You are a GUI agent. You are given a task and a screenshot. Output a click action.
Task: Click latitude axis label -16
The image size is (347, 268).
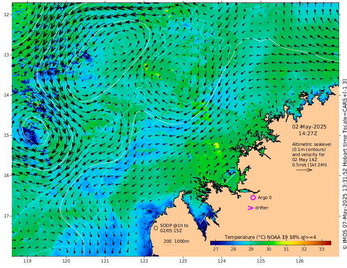(x=6, y=175)
